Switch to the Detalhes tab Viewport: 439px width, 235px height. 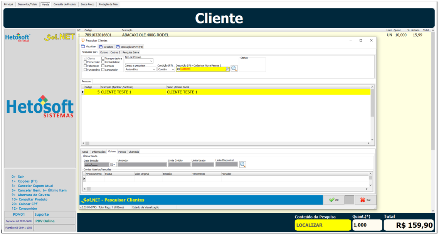[x=106, y=47]
